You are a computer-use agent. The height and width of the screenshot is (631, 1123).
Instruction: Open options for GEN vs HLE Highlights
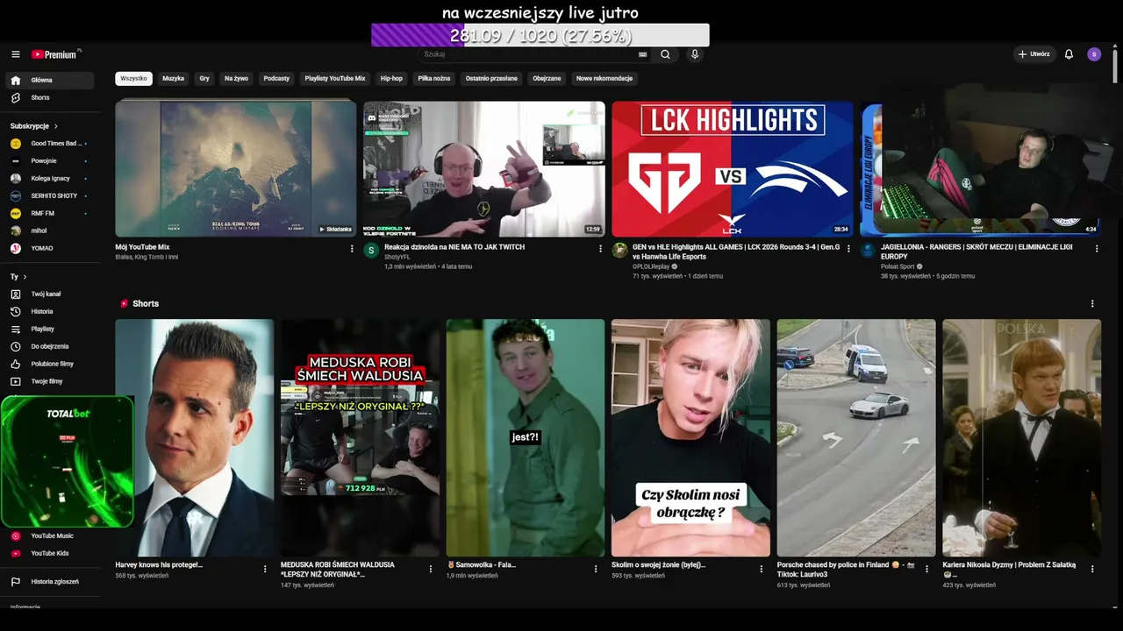coord(848,249)
